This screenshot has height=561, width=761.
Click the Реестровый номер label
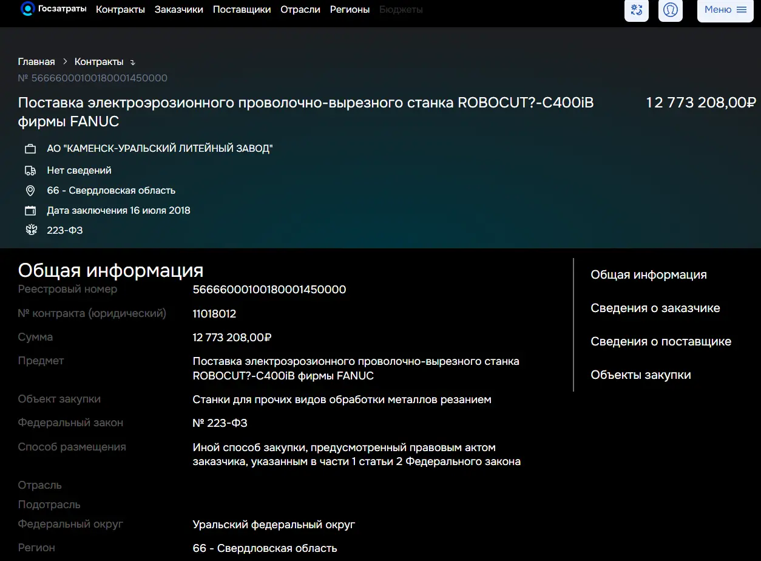pos(68,289)
